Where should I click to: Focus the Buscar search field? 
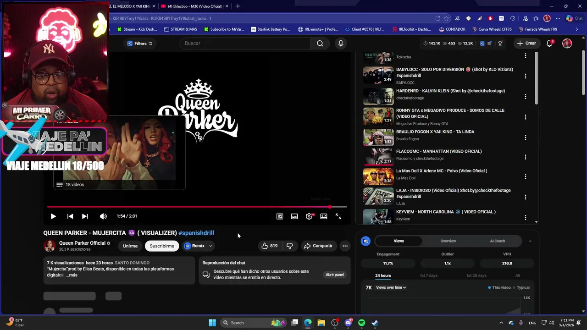click(245, 43)
